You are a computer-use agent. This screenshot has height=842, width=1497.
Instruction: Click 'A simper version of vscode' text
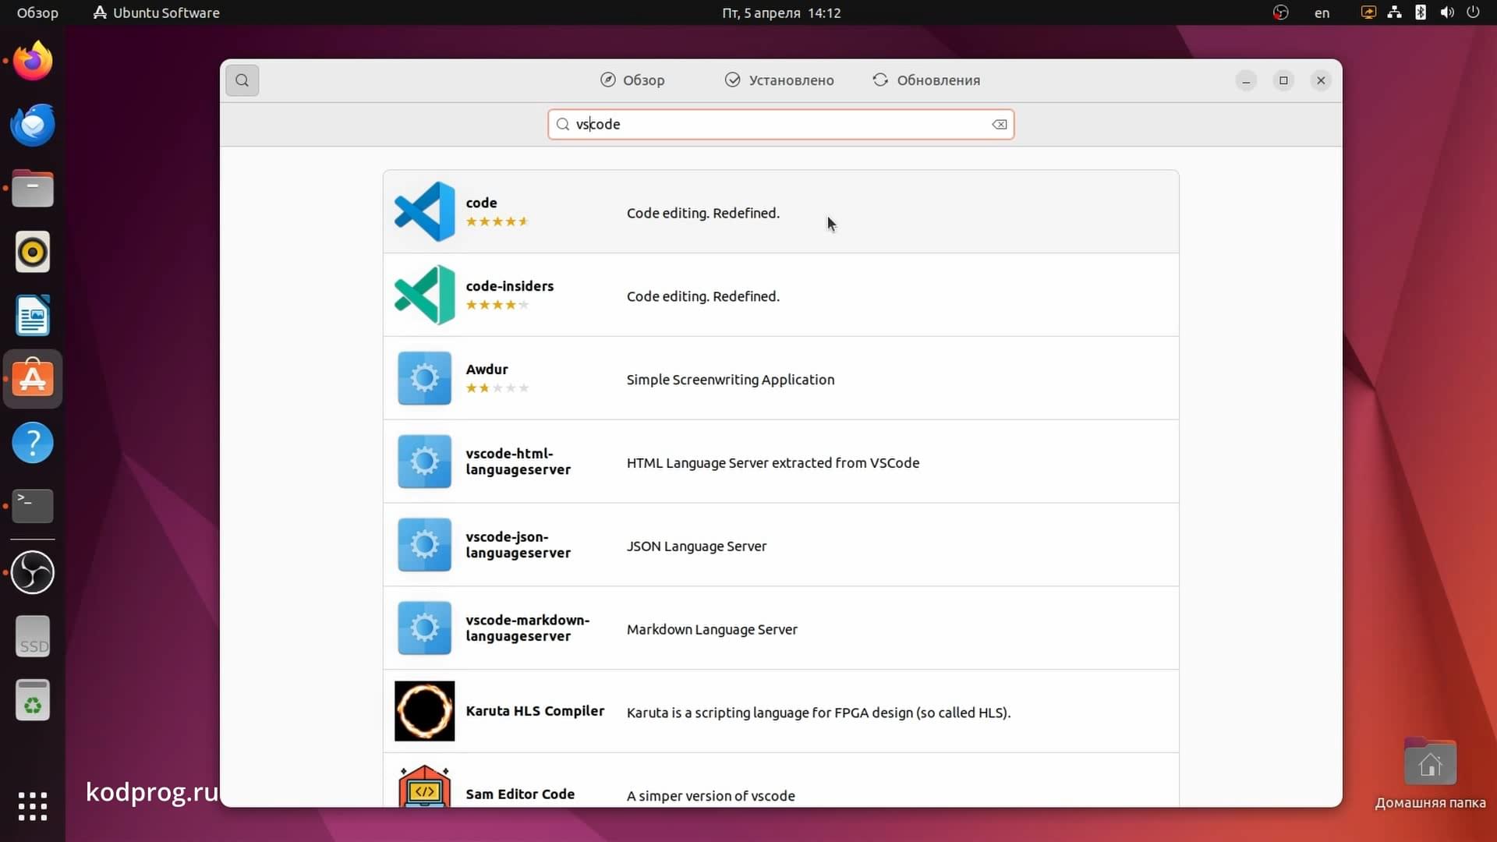[711, 796]
